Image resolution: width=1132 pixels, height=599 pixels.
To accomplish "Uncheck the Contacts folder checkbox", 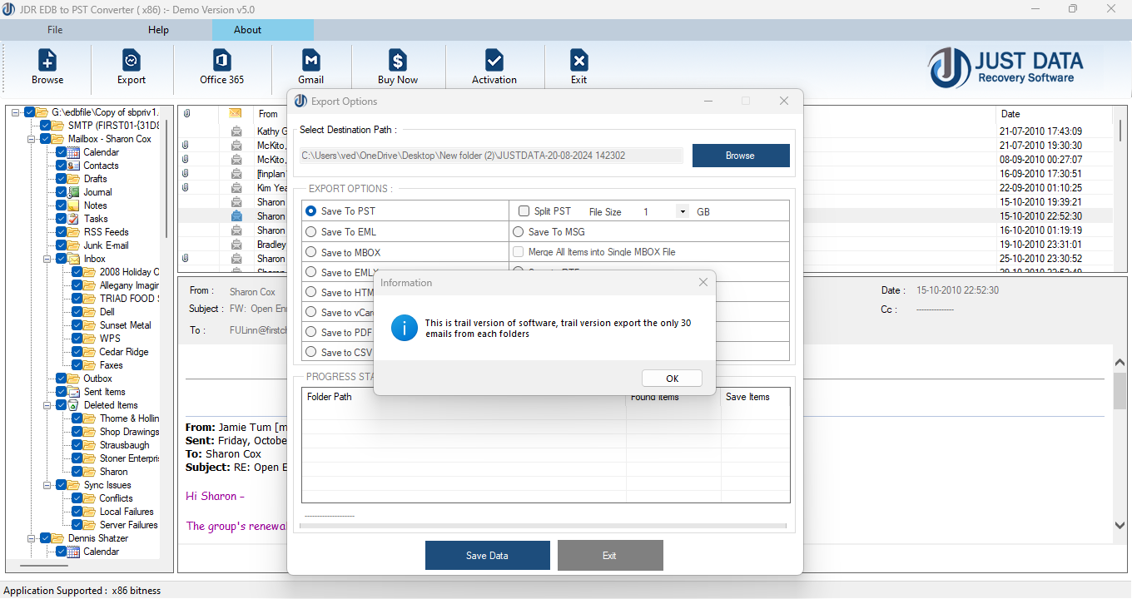I will [x=61, y=165].
